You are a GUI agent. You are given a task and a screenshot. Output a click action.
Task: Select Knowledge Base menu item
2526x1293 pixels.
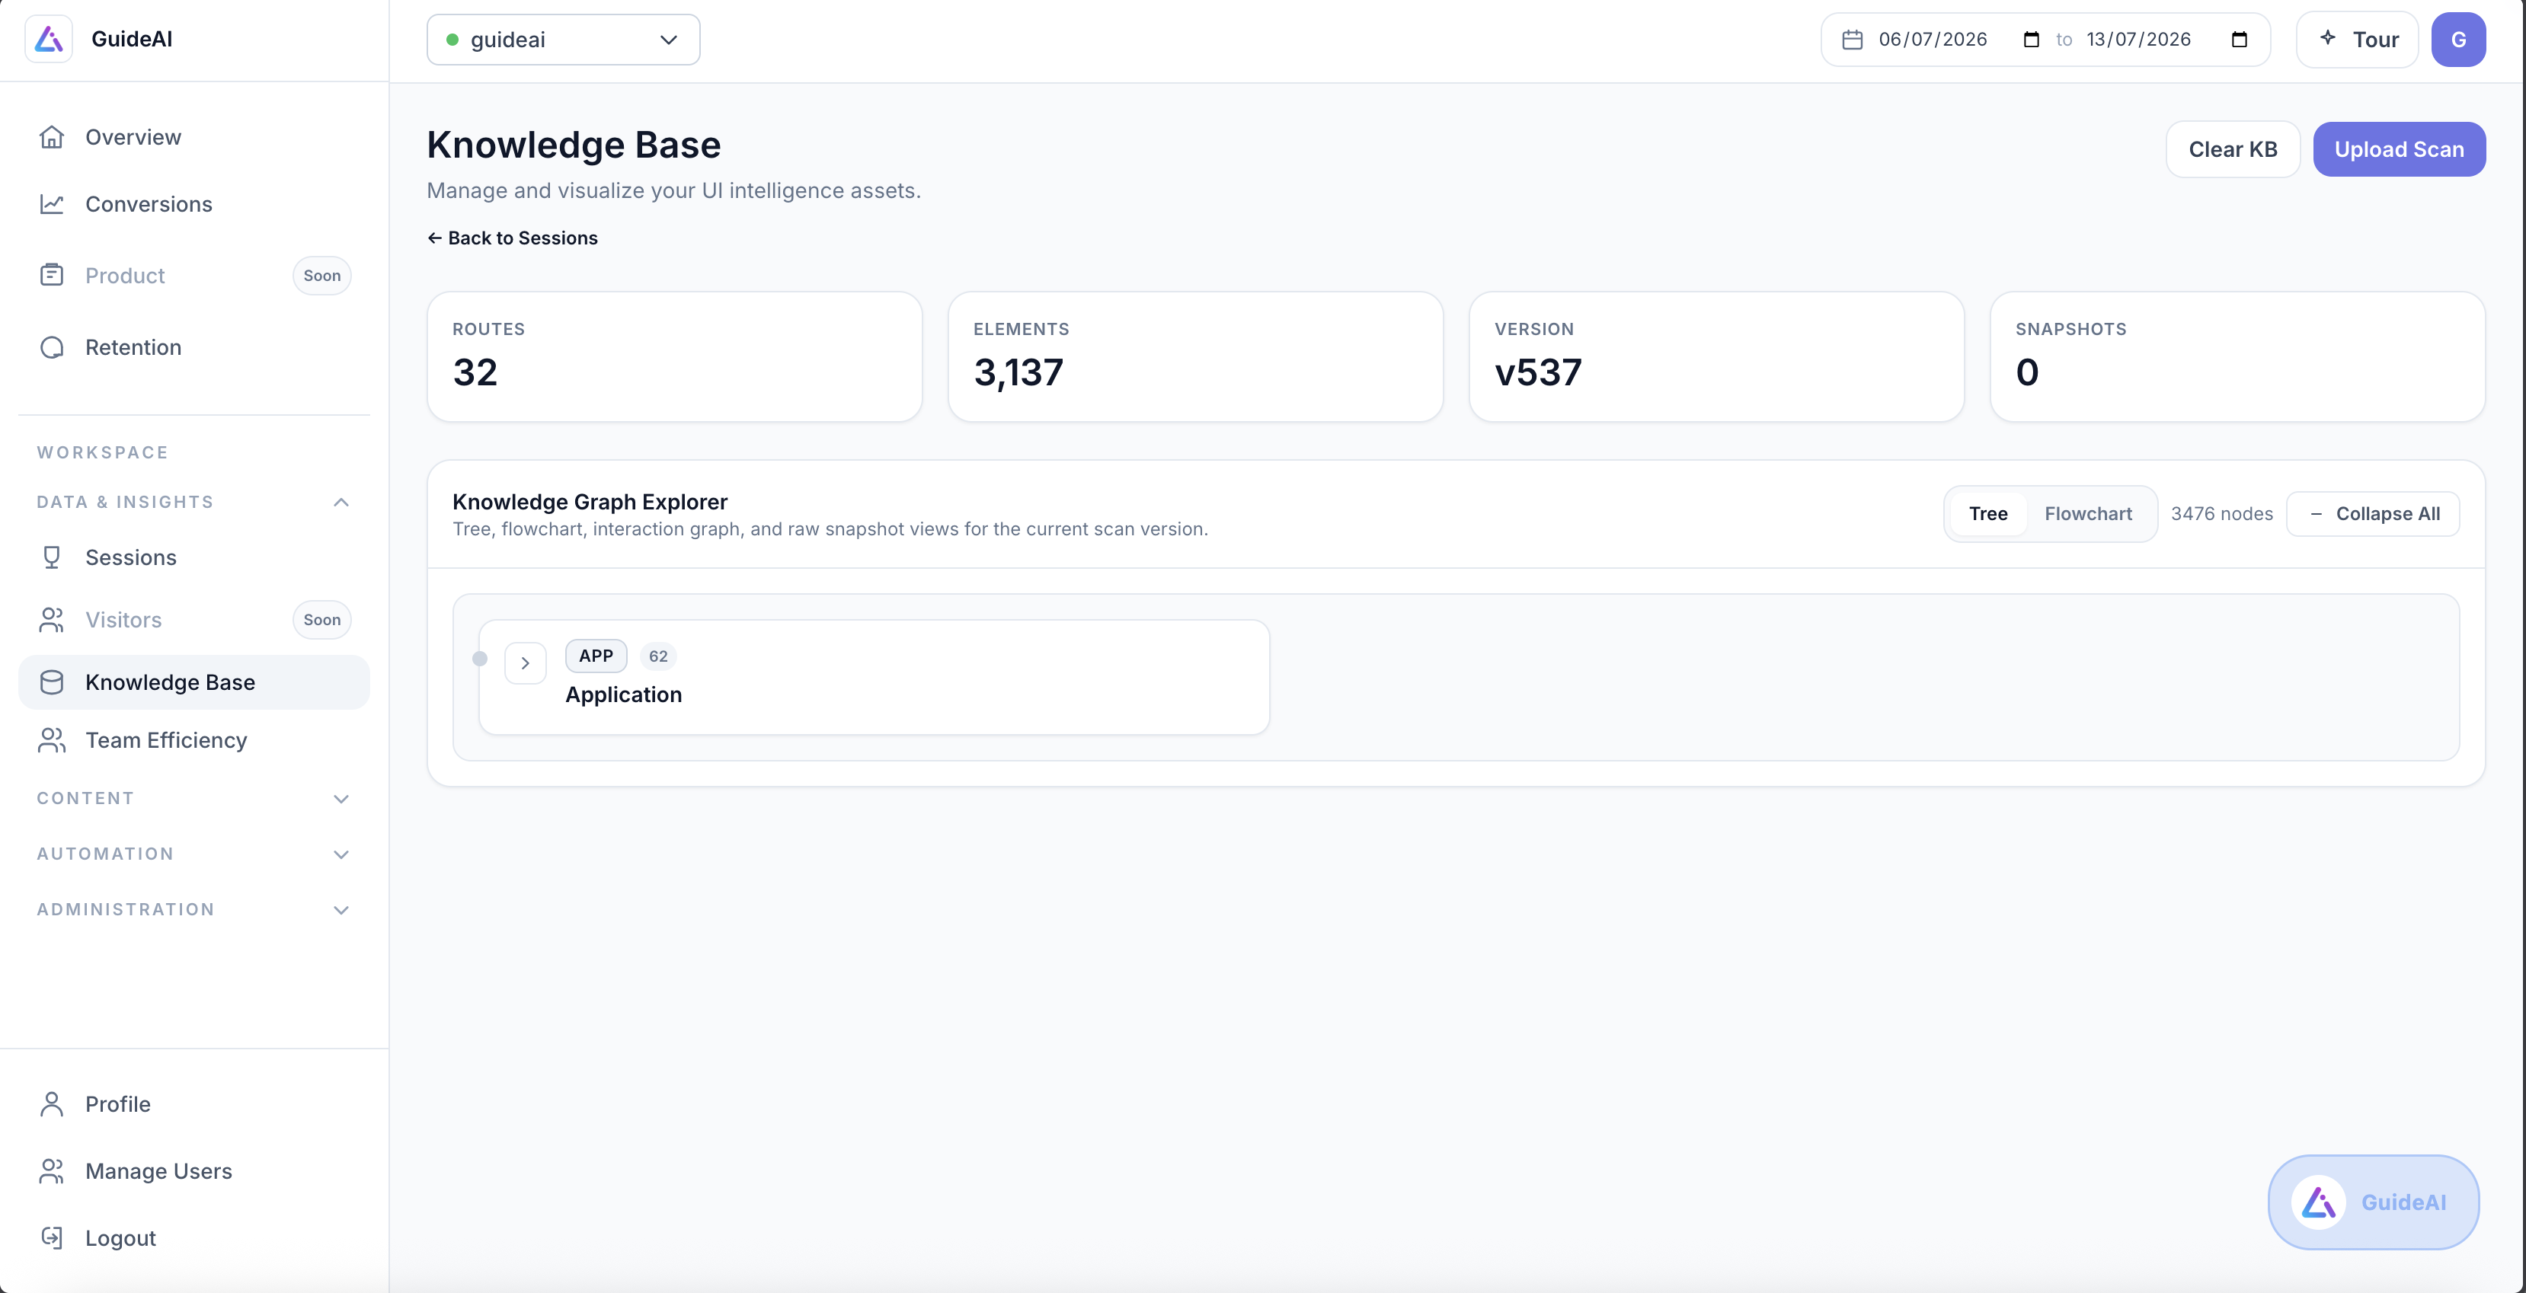pyautogui.click(x=194, y=682)
